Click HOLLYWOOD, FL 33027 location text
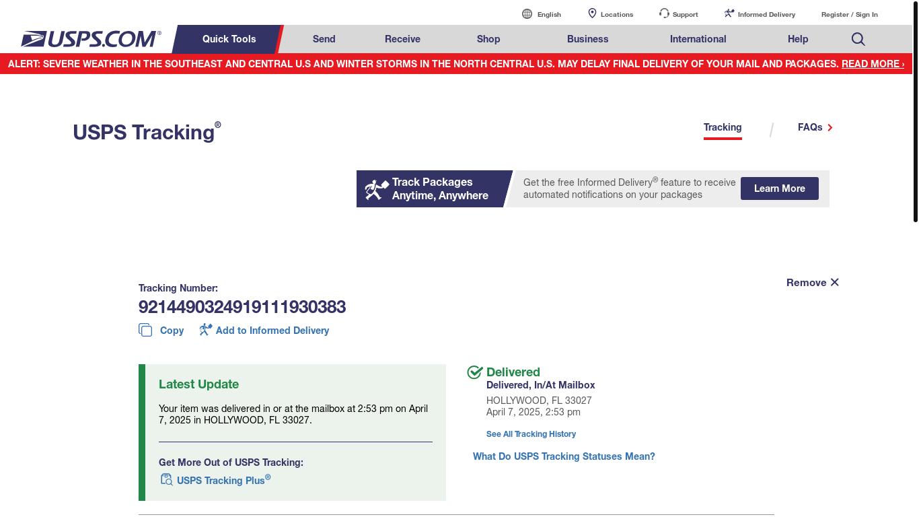The height and width of the screenshot is (517, 919). point(539,401)
